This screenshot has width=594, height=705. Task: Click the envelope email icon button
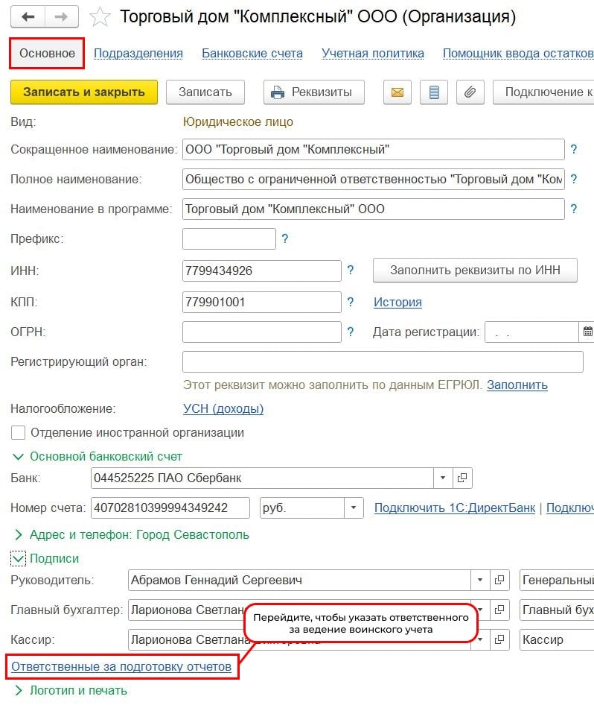(397, 92)
